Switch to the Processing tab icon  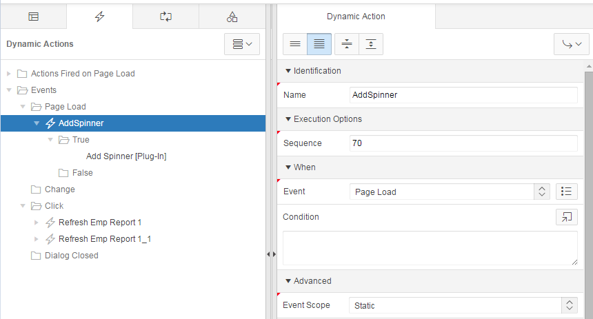coord(165,17)
